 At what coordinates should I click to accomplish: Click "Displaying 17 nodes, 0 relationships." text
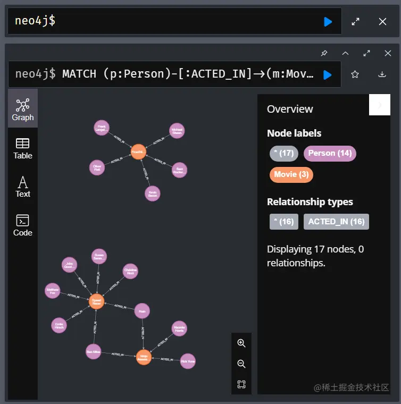tap(315, 256)
